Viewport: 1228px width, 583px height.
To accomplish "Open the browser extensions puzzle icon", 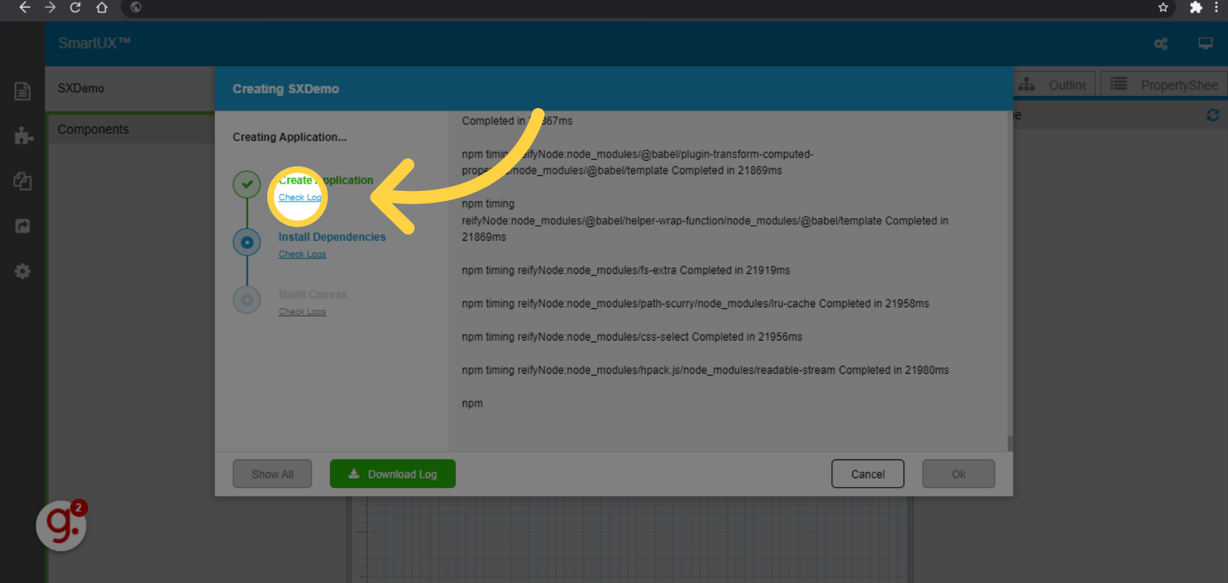I will [x=1195, y=8].
